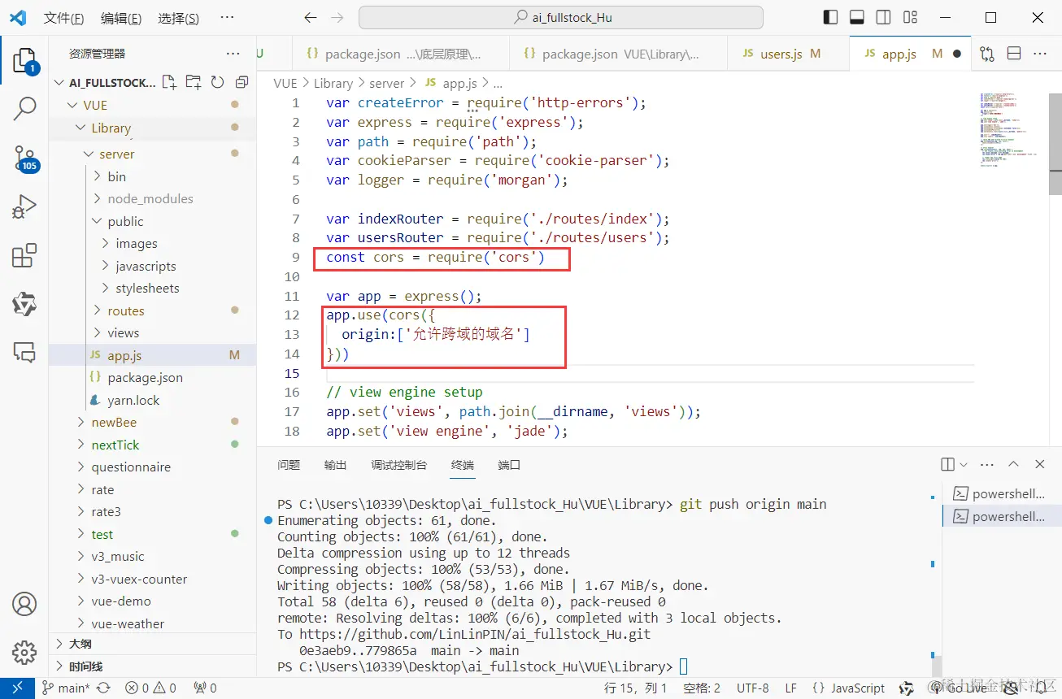Refresh the explorer file tree

[217, 82]
